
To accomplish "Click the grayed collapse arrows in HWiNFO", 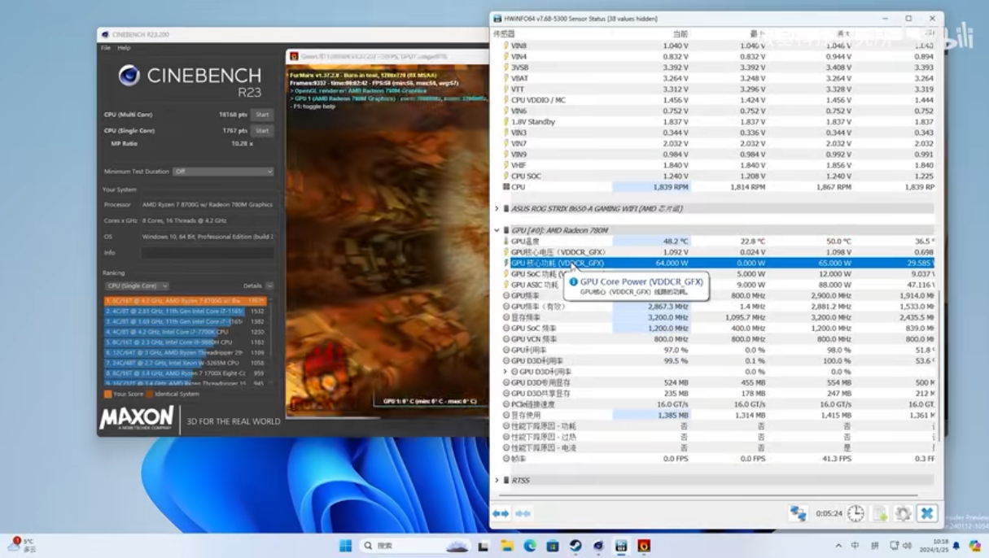I will (523, 513).
